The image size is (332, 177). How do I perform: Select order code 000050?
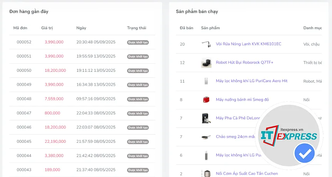24,70
